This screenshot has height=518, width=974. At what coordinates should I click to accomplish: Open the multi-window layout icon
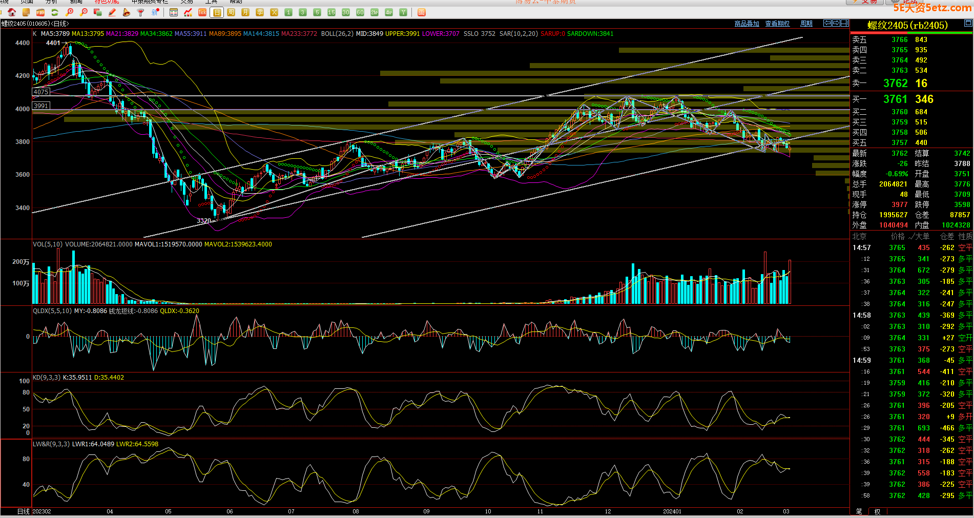tap(98, 12)
